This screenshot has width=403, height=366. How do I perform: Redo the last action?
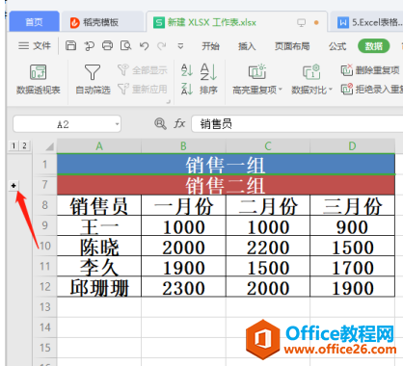(x=162, y=46)
